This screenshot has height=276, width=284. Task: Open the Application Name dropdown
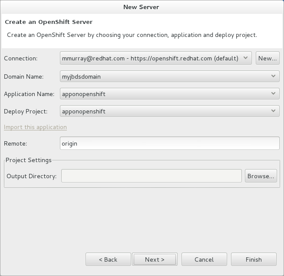[169, 93]
